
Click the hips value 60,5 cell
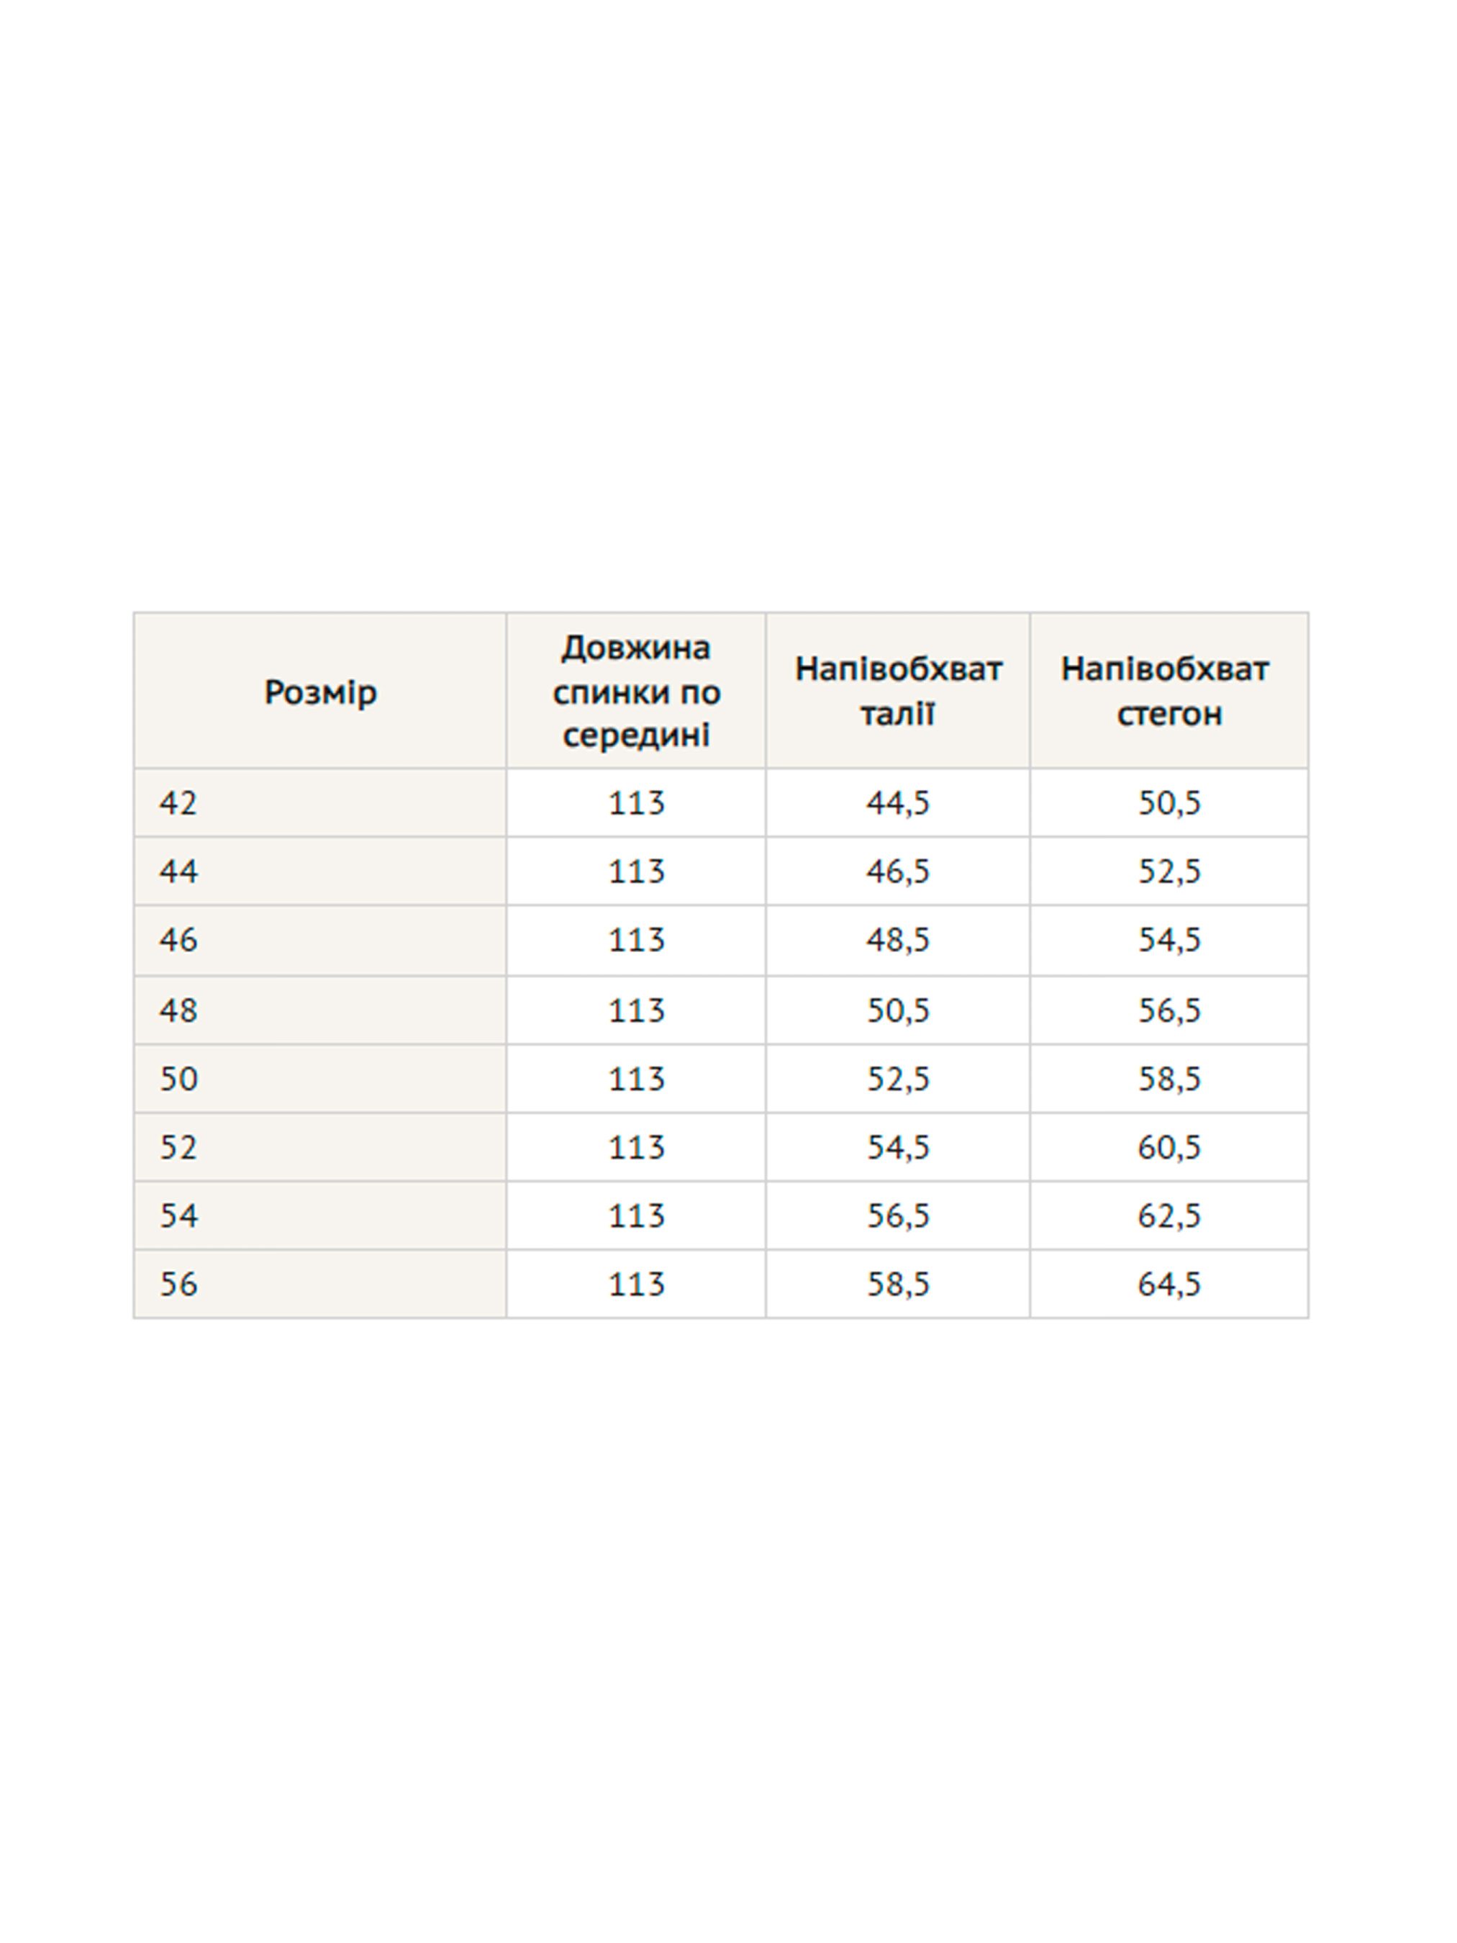[x=1168, y=1147]
